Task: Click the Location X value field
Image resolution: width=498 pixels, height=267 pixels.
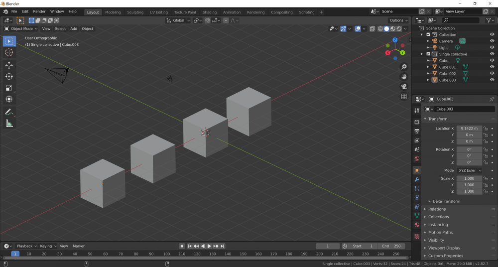Action: pos(469,129)
